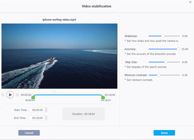The height and width of the screenshot is (140, 194).
Task: Click the blue timeline track bar
Action: (x=68, y=95)
